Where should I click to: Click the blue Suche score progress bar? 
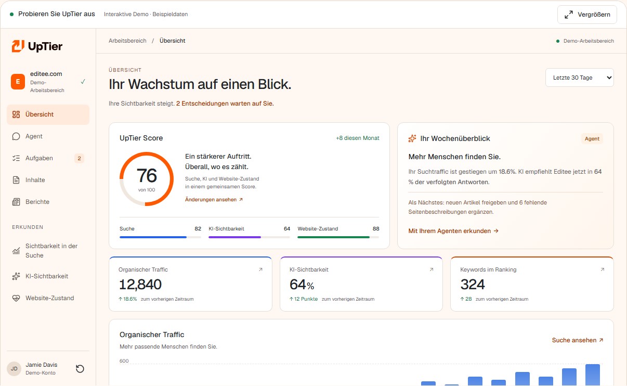[x=160, y=237]
